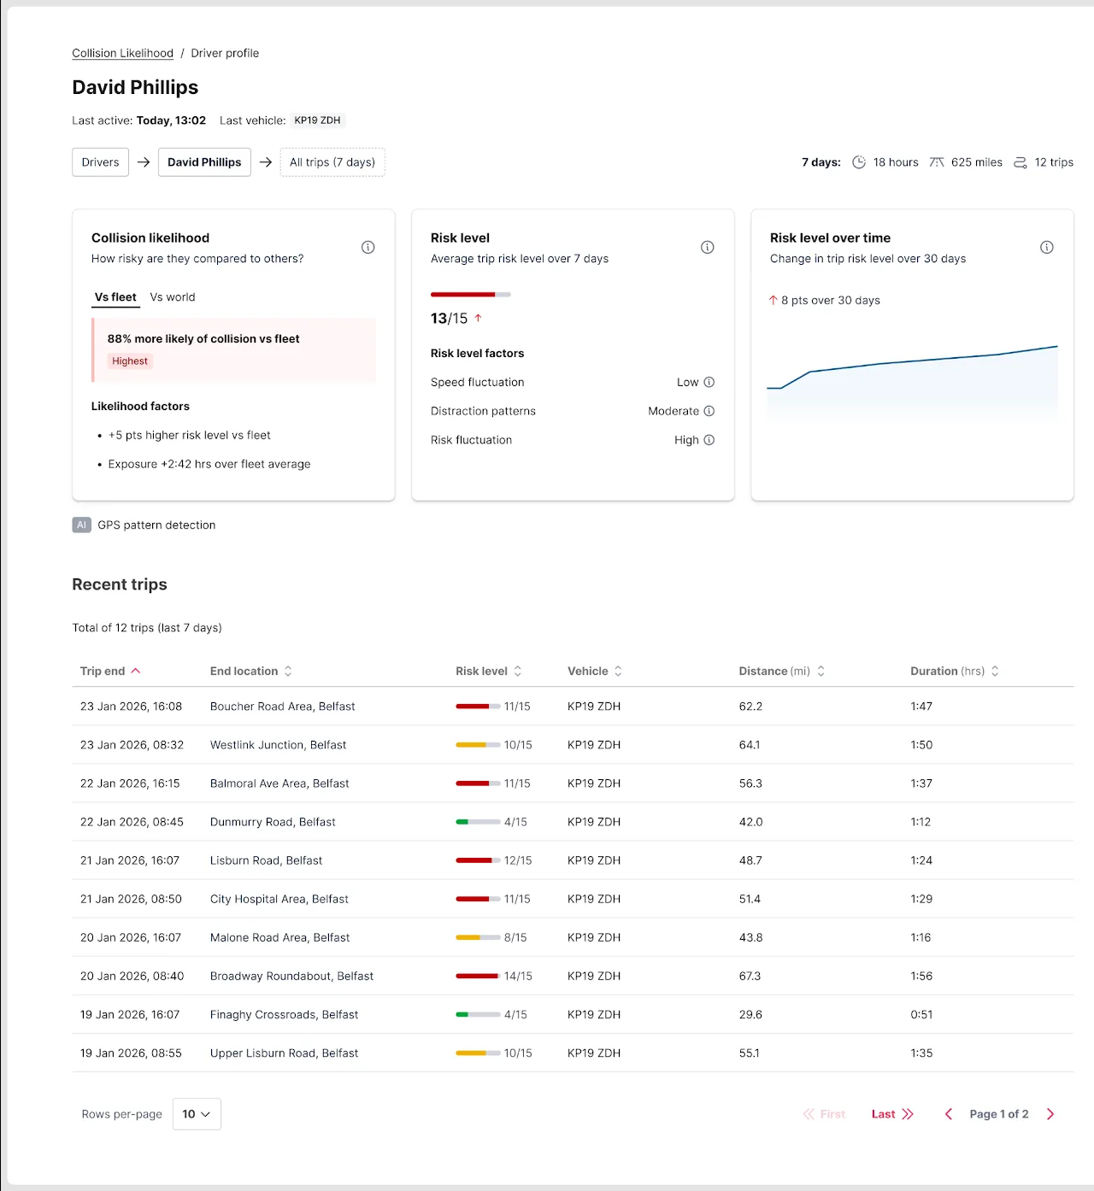Open Rows per-page dropdown showing 10
This screenshot has width=1094, height=1191.
click(197, 1114)
